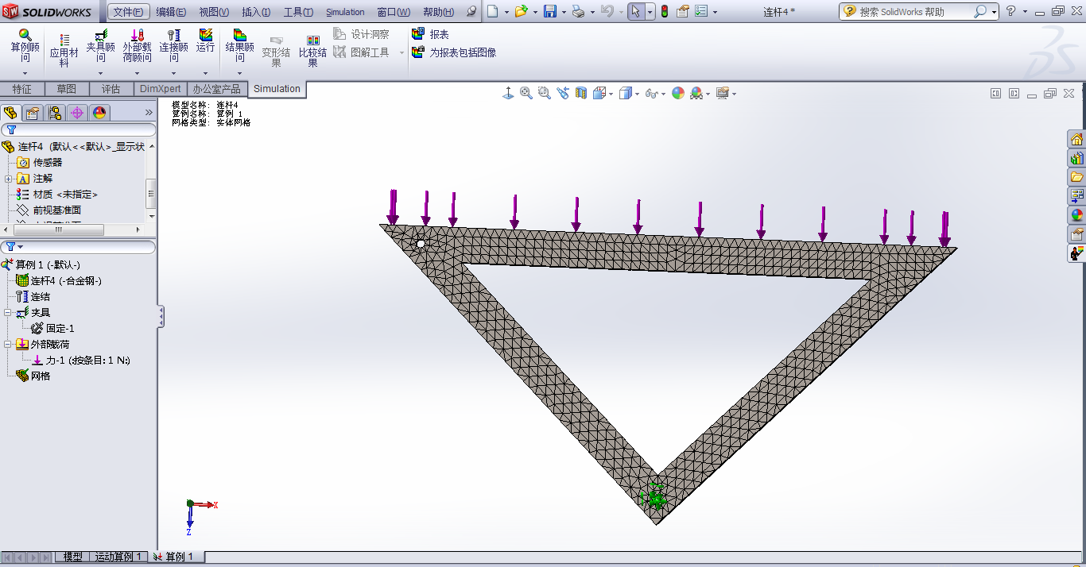Open the save icon dropdown arrow
Image resolution: width=1086 pixels, height=567 pixels.
coord(564,13)
